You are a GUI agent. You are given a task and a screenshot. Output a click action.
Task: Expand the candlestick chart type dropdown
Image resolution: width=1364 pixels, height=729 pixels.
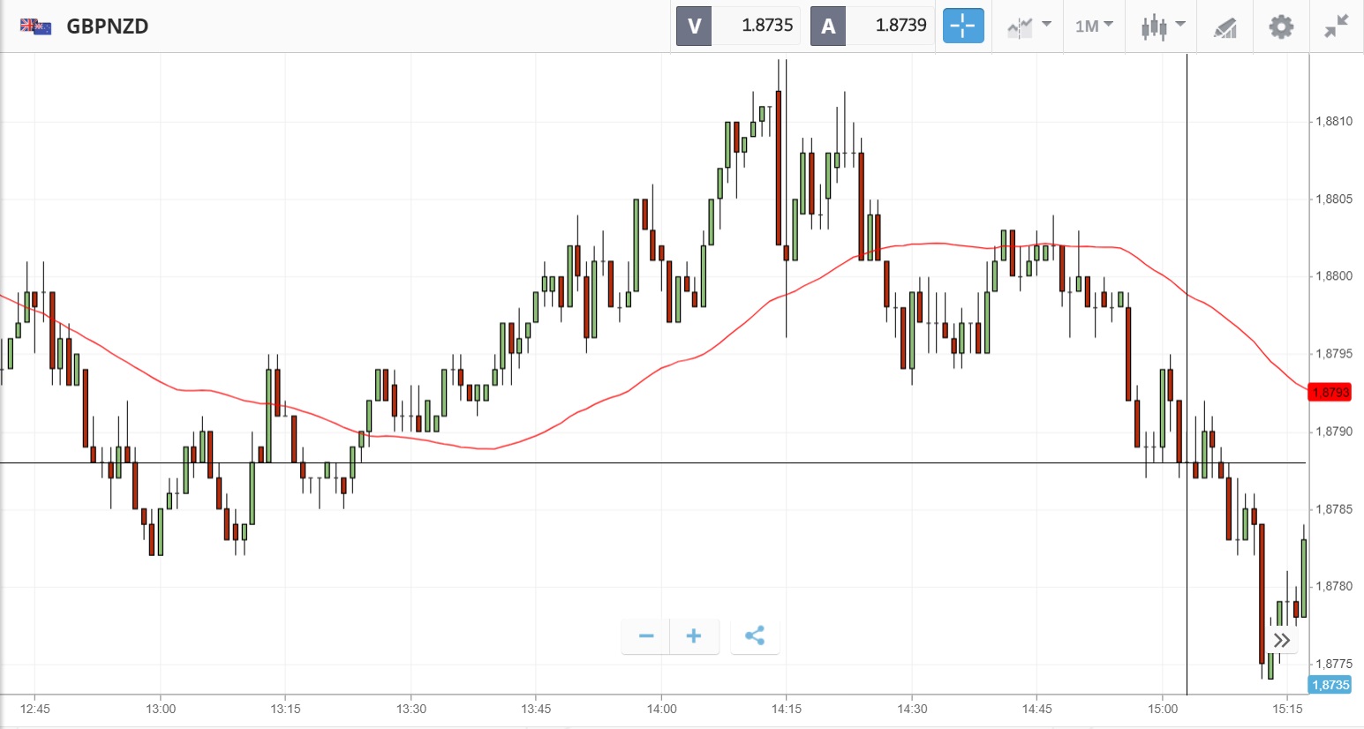click(x=1162, y=26)
